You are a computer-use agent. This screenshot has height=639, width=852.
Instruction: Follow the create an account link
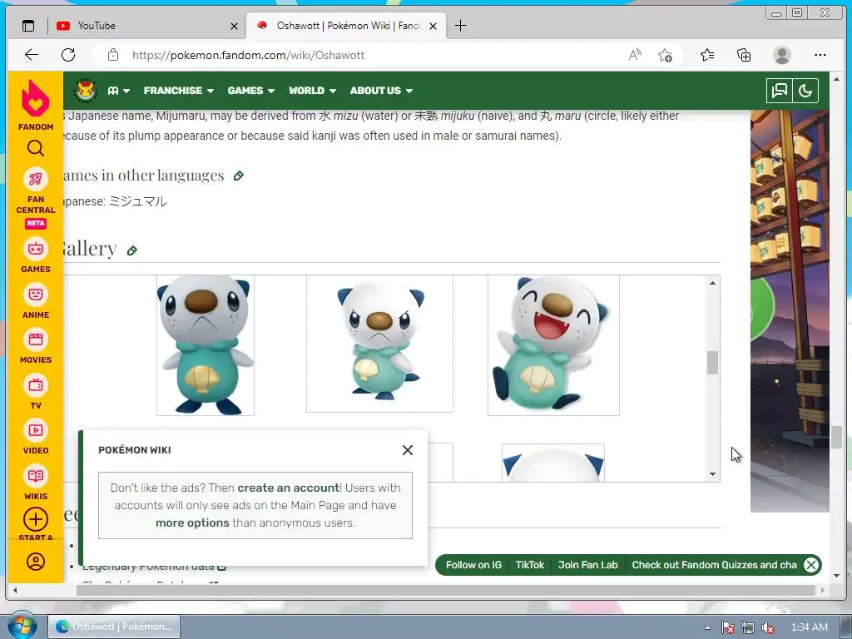click(289, 488)
